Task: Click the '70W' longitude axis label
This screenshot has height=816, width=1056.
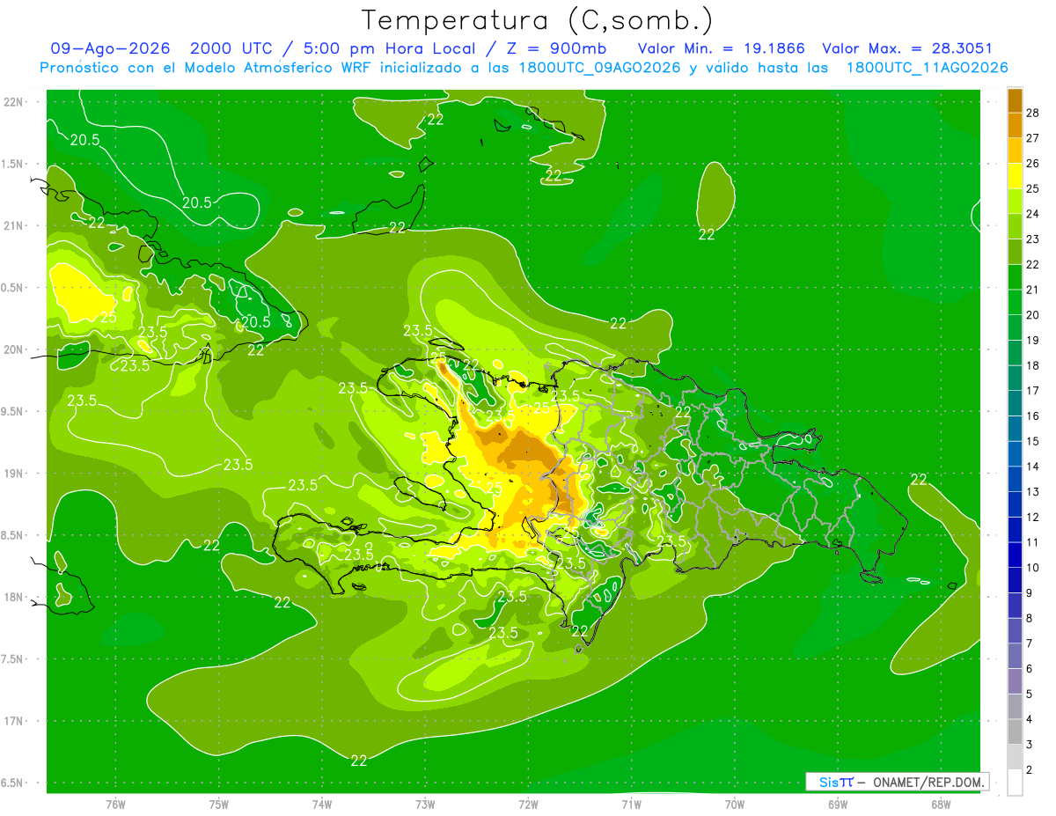Action: click(735, 805)
